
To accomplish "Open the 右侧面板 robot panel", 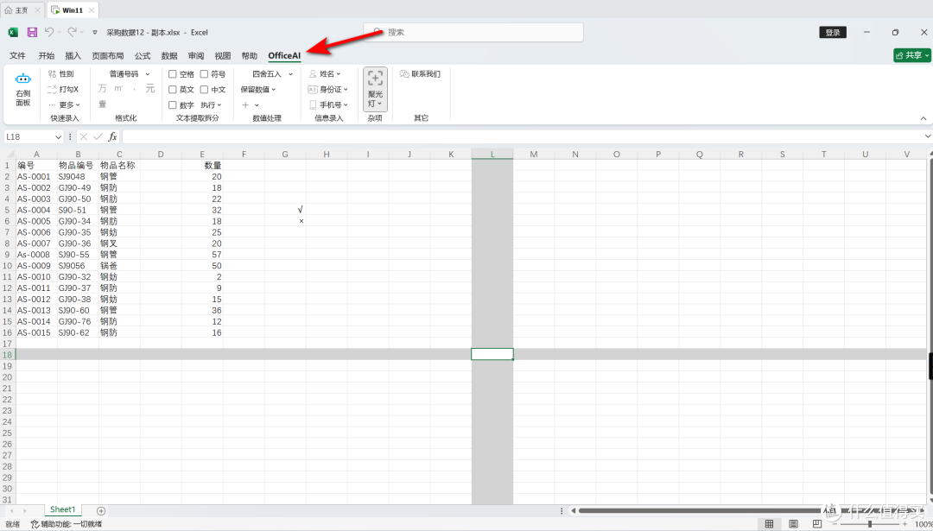I will click(x=22, y=90).
